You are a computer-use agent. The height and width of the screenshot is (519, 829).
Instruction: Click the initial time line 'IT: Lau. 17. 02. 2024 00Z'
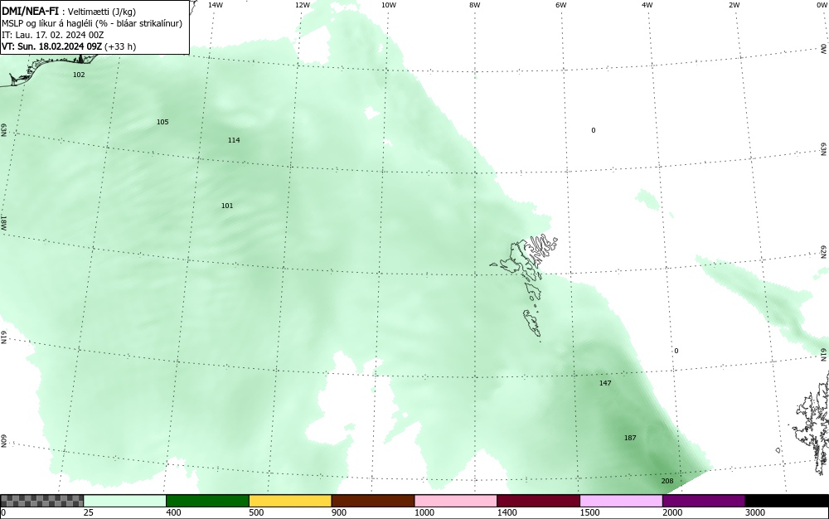pyautogui.click(x=53, y=35)
